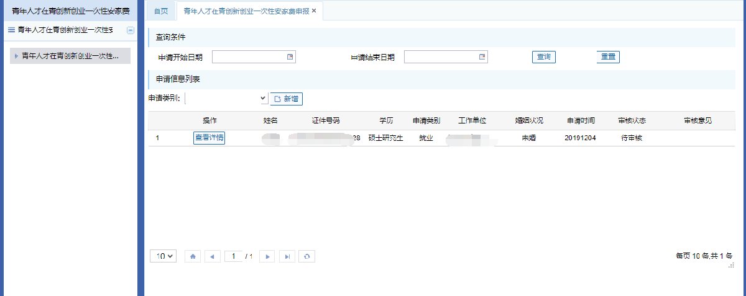
Task: Click the sidebar title 青年人才在青创新创业一次性安家费
Action: pos(70,11)
